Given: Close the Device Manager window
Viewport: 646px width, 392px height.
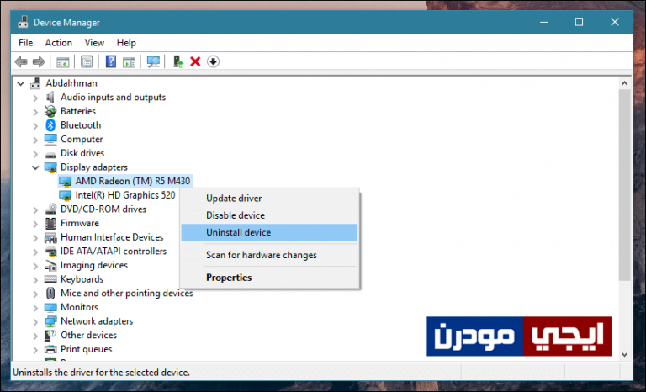Looking at the screenshot, I should coord(615,22).
